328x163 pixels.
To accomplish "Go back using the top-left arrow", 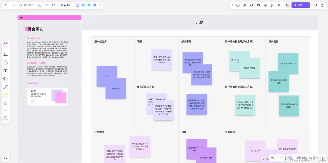I will (x=5, y=5).
